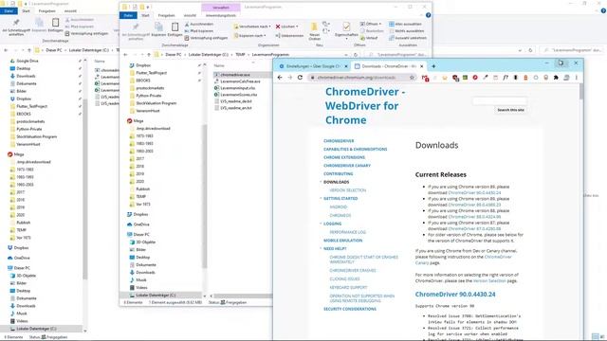Image resolution: width=607 pixels, height=341 pixels.
Task: Click Einfügen icon in back Explorer ribbon
Action: [x=55, y=26]
